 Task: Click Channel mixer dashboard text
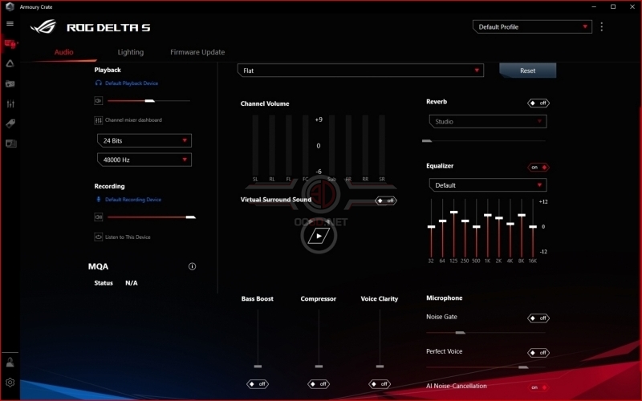tap(133, 120)
